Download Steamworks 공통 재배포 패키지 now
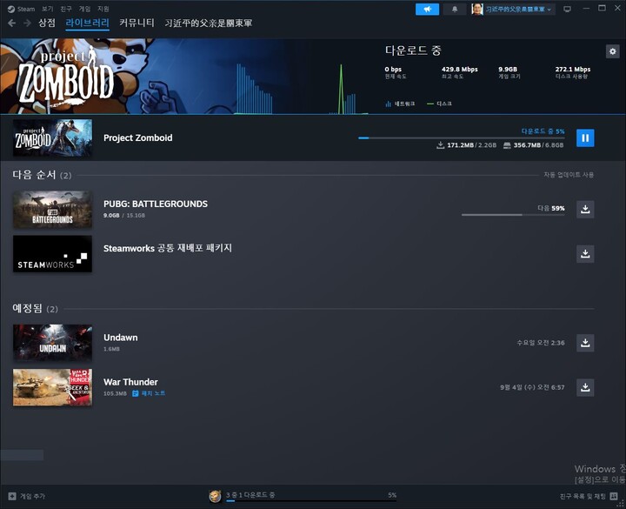626x509 pixels. tap(585, 254)
